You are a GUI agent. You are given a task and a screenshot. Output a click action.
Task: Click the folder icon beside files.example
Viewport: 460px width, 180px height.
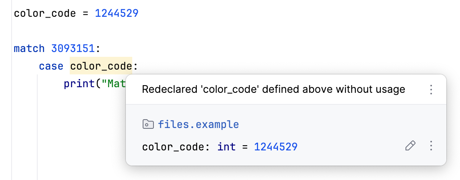(148, 125)
